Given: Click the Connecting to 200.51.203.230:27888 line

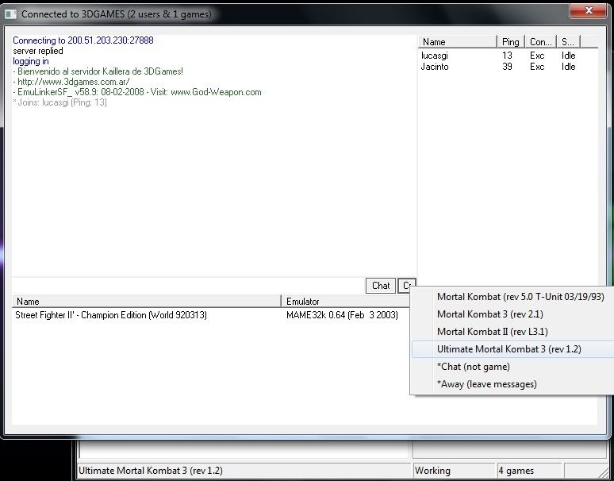Looking at the screenshot, I should [83, 40].
